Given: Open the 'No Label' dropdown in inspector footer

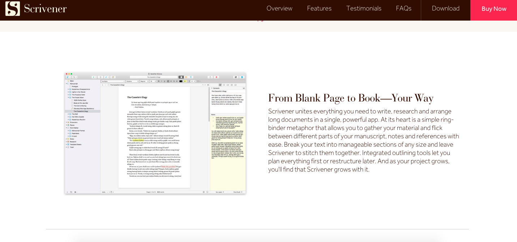Looking at the screenshot, I should [x=220, y=192].
